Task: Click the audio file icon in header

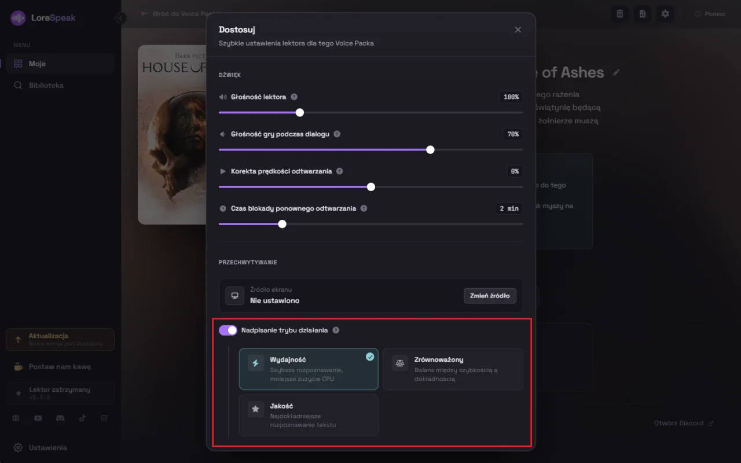Action: coord(643,13)
